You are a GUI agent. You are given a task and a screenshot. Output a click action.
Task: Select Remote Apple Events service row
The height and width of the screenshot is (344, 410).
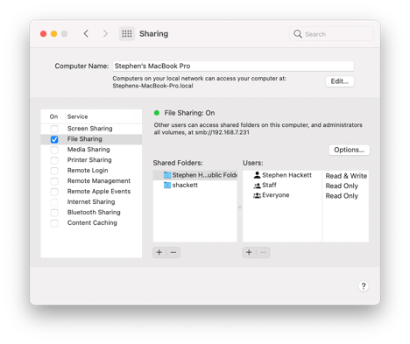[91, 192]
